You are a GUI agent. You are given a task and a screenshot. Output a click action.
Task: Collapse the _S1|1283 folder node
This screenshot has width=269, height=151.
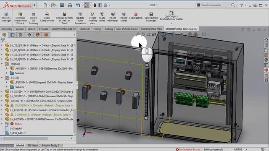click(x=2, y=78)
